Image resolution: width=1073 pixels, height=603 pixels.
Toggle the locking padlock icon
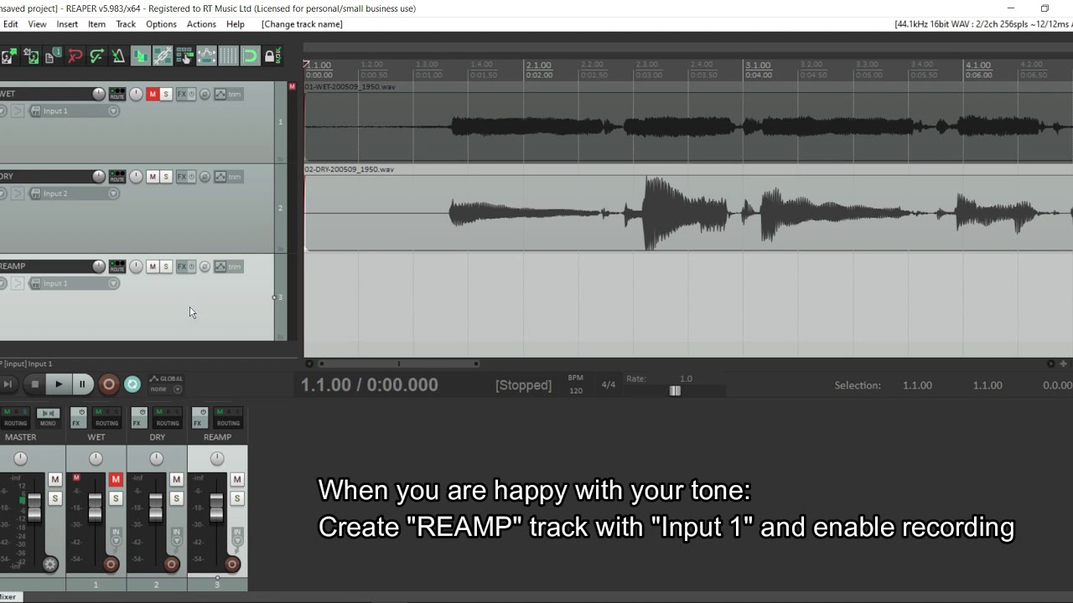click(x=272, y=56)
